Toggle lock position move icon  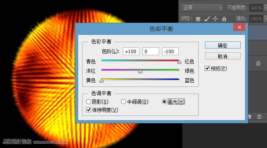click(x=215, y=18)
